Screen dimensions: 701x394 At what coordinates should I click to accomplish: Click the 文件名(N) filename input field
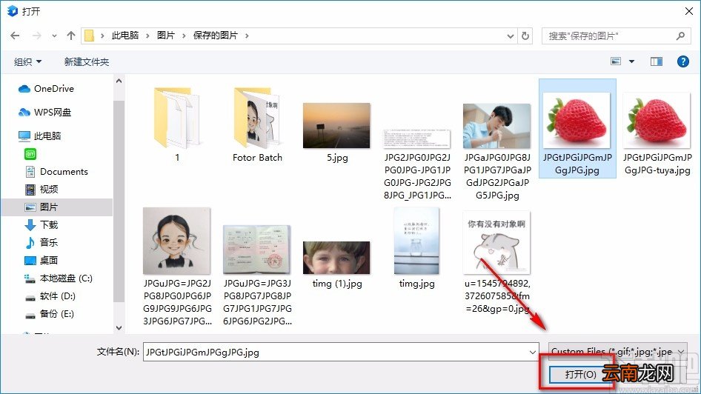pos(341,352)
